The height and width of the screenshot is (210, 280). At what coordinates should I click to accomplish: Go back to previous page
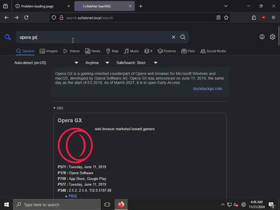click(x=7, y=17)
